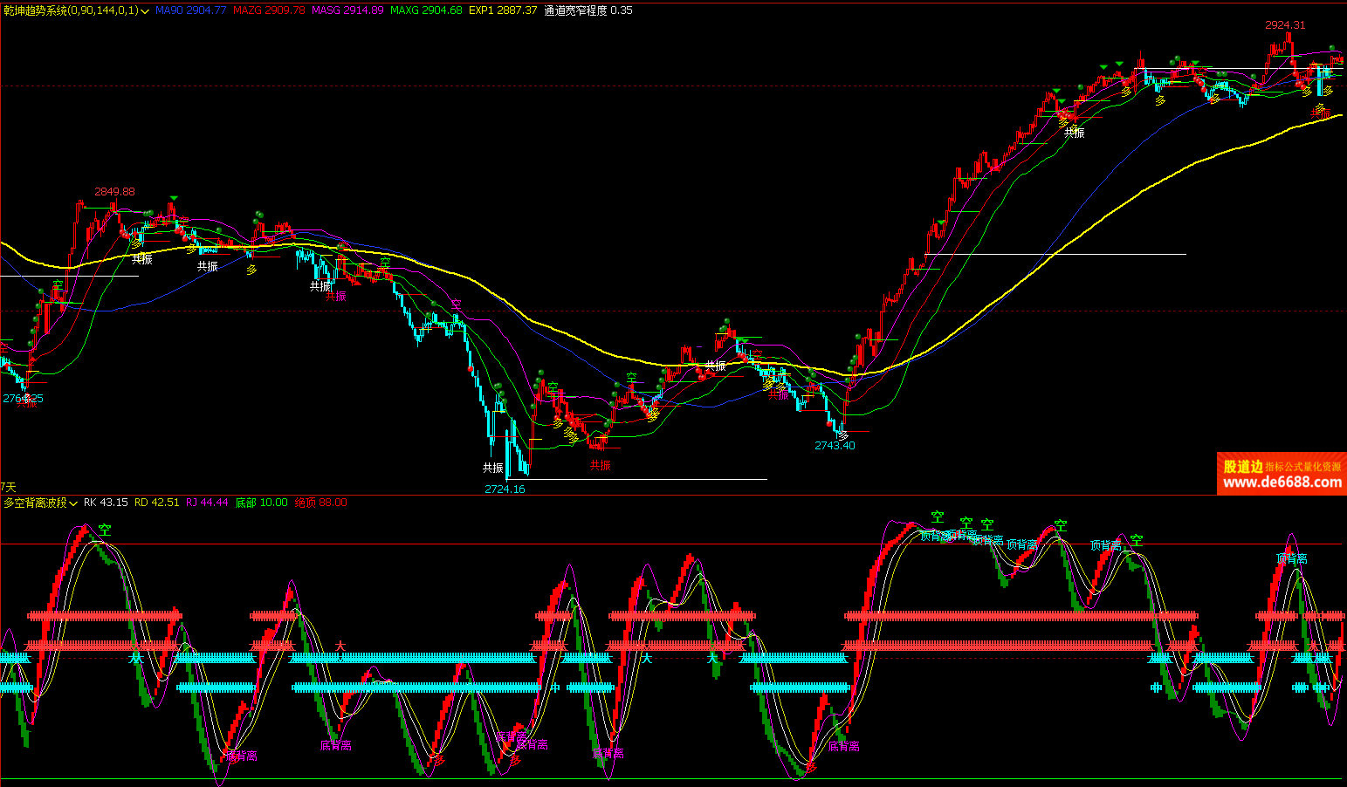1347x787 pixels.
Task: Click the 通道宽窄程度 0.35 readout
Action: pos(588,10)
